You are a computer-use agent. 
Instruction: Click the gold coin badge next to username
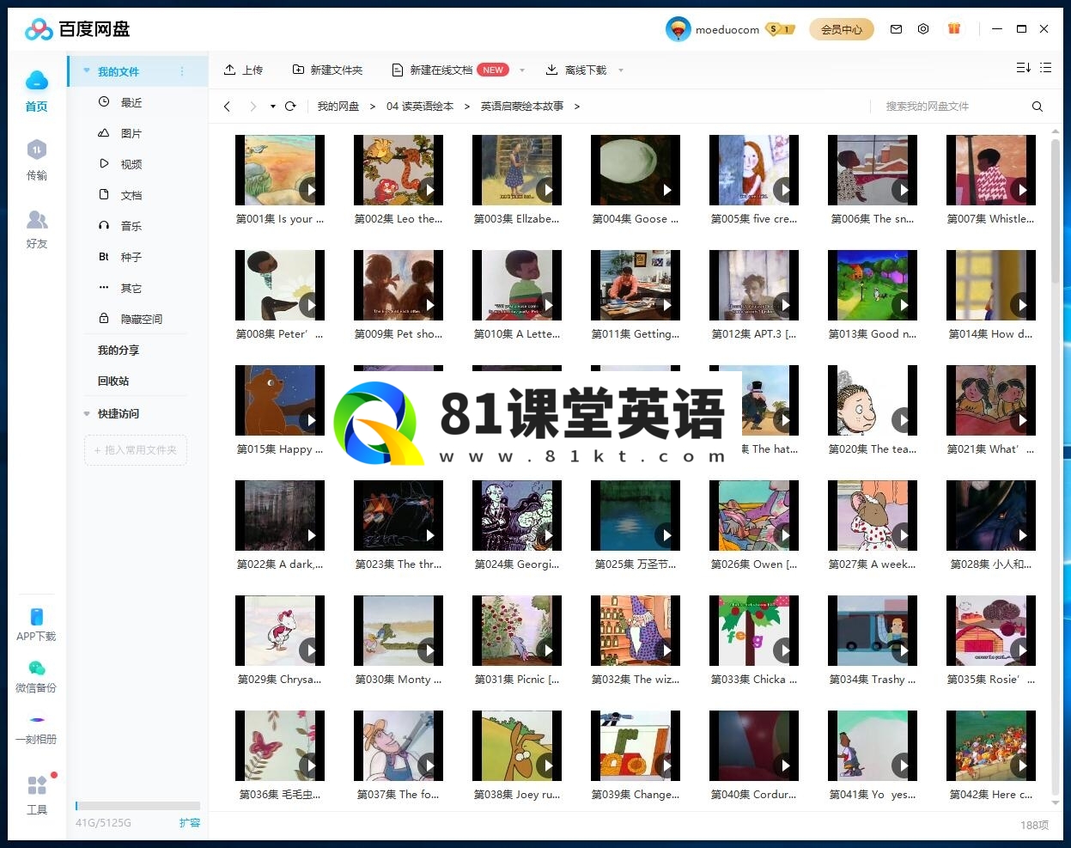[781, 29]
